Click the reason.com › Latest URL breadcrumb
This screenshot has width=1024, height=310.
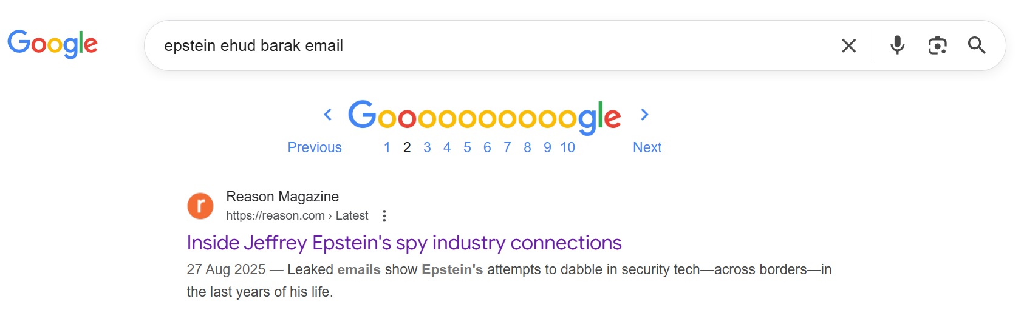(297, 215)
